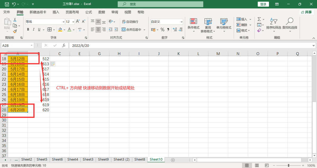Click the A28 name box
The width and height of the screenshot is (317, 168).
(x=17, y=45)
